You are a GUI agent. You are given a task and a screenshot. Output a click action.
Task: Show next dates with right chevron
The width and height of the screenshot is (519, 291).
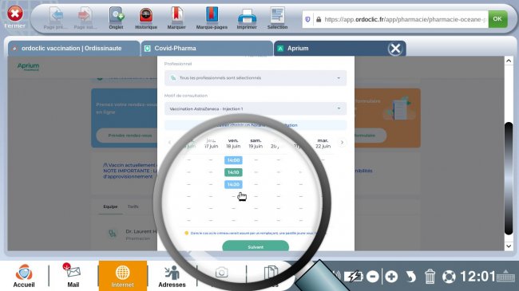pos(342,143)
